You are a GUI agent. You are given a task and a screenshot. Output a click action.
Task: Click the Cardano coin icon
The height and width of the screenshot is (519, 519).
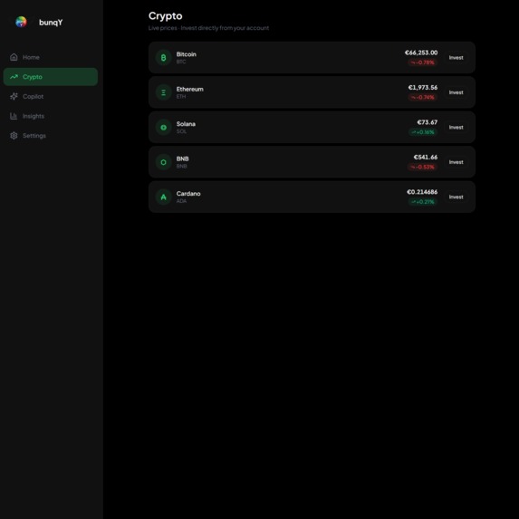[x=163, y=197]
